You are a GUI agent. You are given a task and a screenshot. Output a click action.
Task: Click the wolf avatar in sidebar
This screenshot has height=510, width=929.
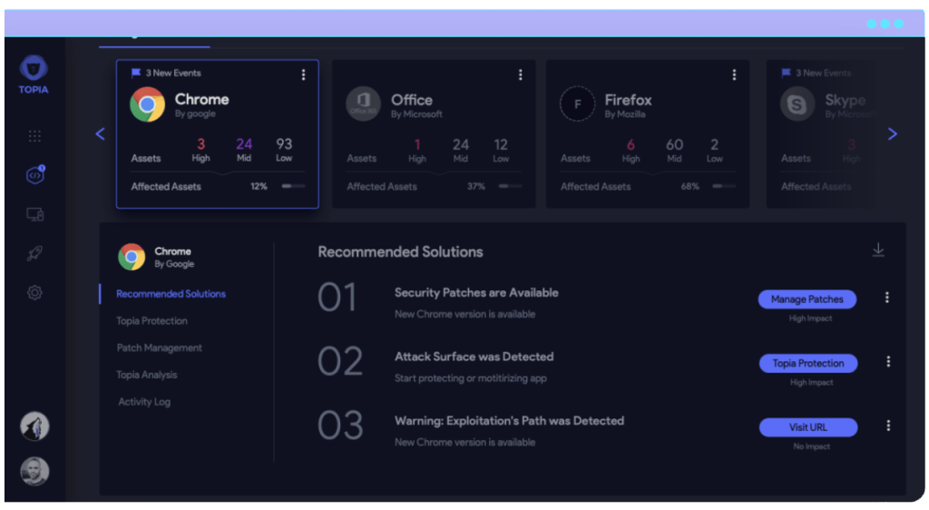point(34,427)
